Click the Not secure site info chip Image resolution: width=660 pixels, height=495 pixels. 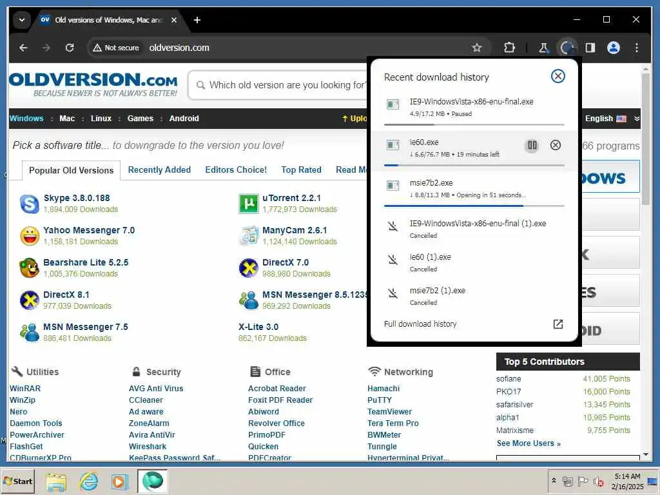coord(116,48)
